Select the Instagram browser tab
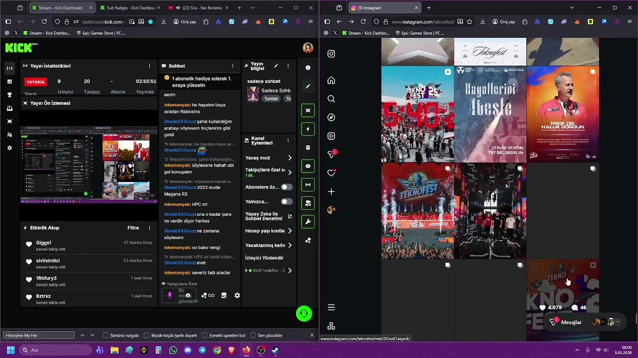The width and height of the screenshot is (638, 358). (x=384, y=8)
